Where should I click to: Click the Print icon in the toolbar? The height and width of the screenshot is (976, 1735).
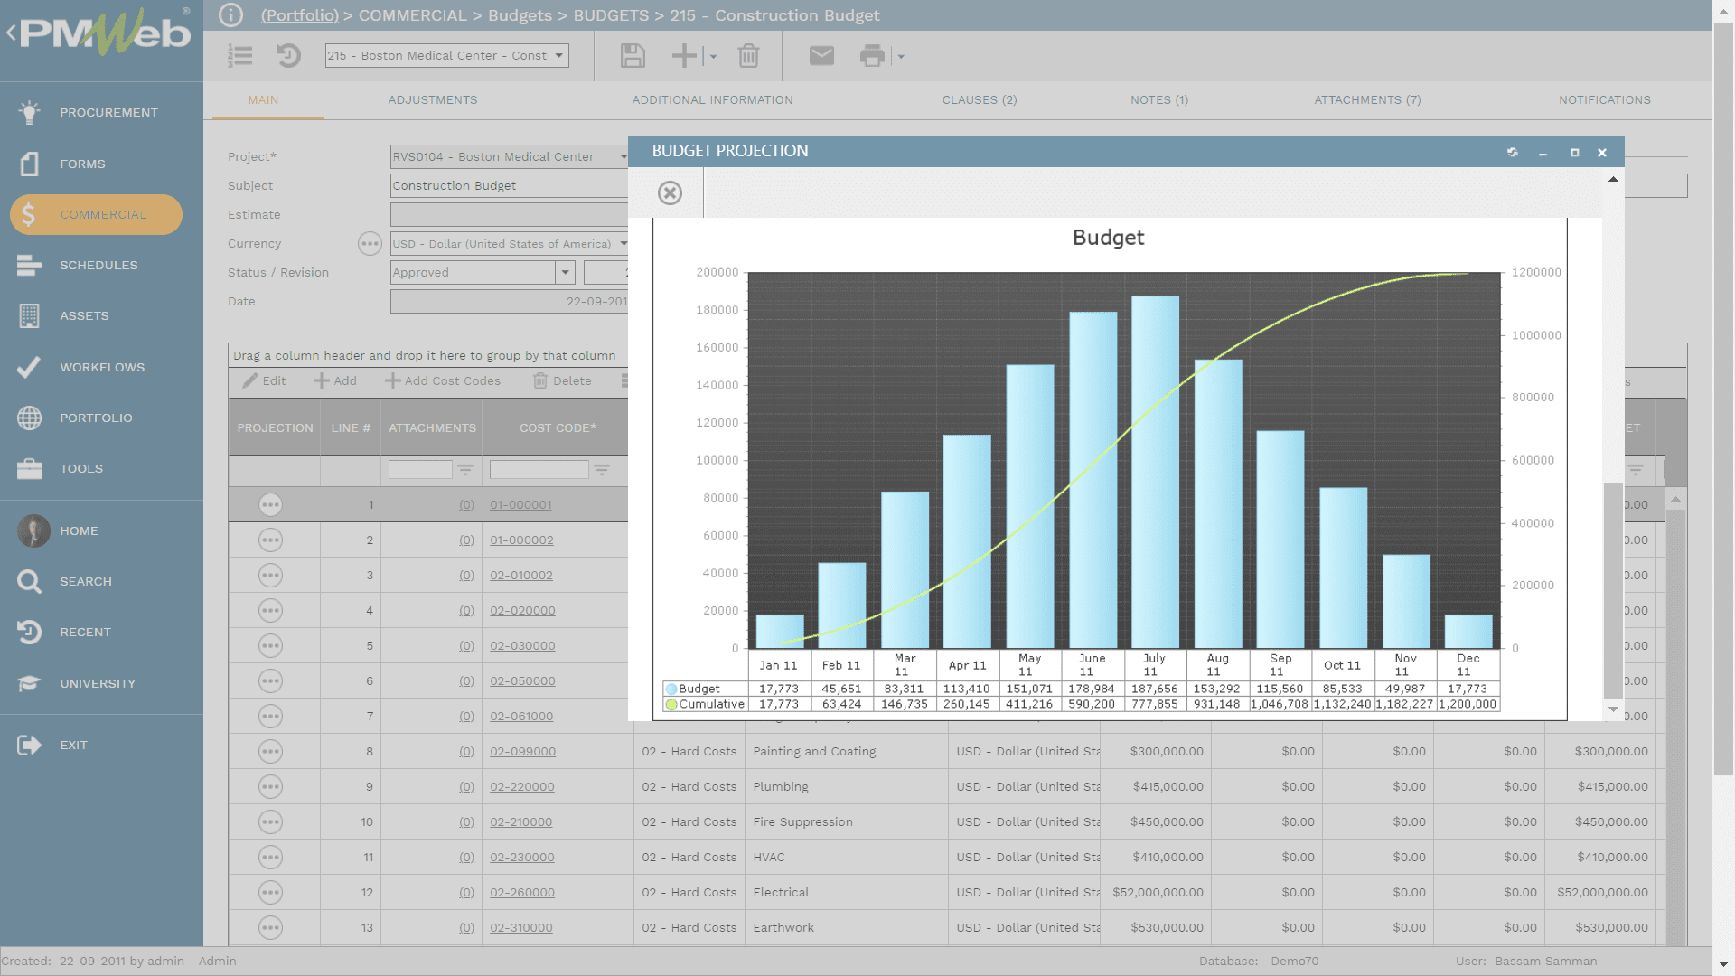click(876, 56)
